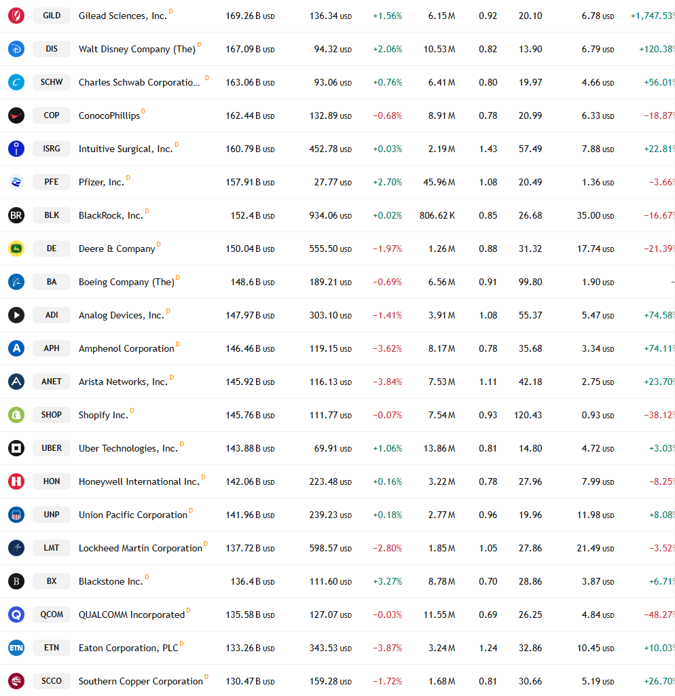The width and height of the screenshot is (675, 696).
Task: Open Honeywell International Inc. name link
Action: (x=139, y=482)
